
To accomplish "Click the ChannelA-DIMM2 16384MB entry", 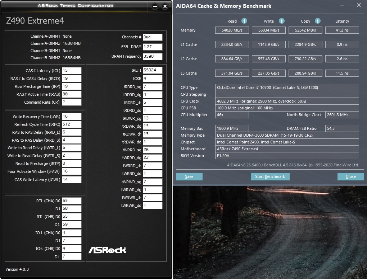I will pos(55,43).
